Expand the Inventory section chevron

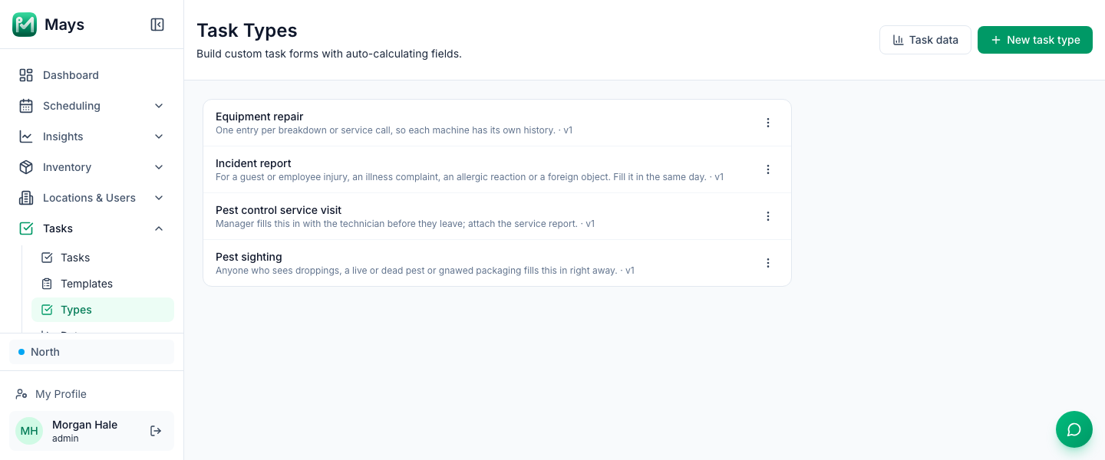[159, 167]
